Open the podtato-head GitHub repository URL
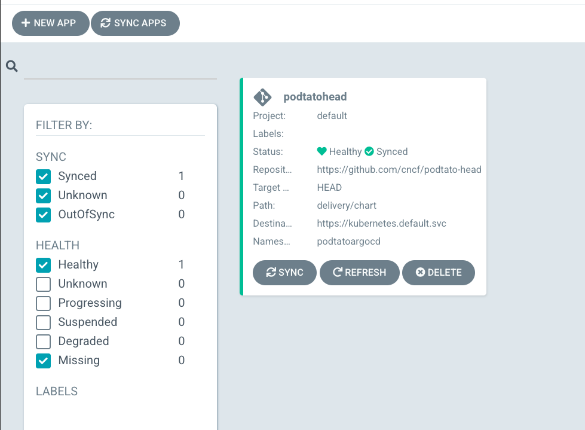This screenshot has width=585, height=430. (x=399, y=169)
